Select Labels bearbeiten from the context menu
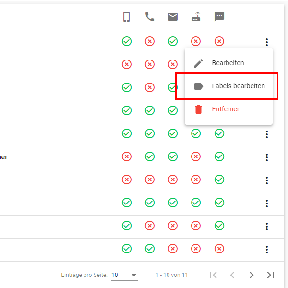Image resolution: width=288 pixels, height=288 pixels. 238,86
